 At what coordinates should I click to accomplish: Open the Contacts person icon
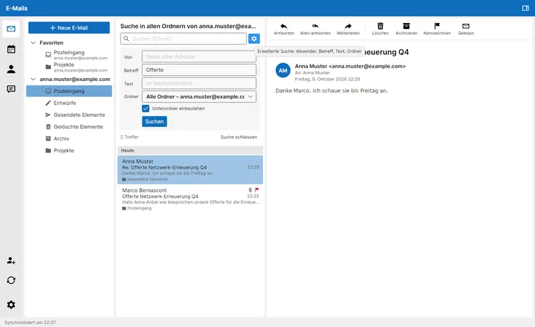(x=11, y=69)
